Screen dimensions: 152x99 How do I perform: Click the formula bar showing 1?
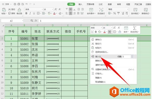[95, 21]
